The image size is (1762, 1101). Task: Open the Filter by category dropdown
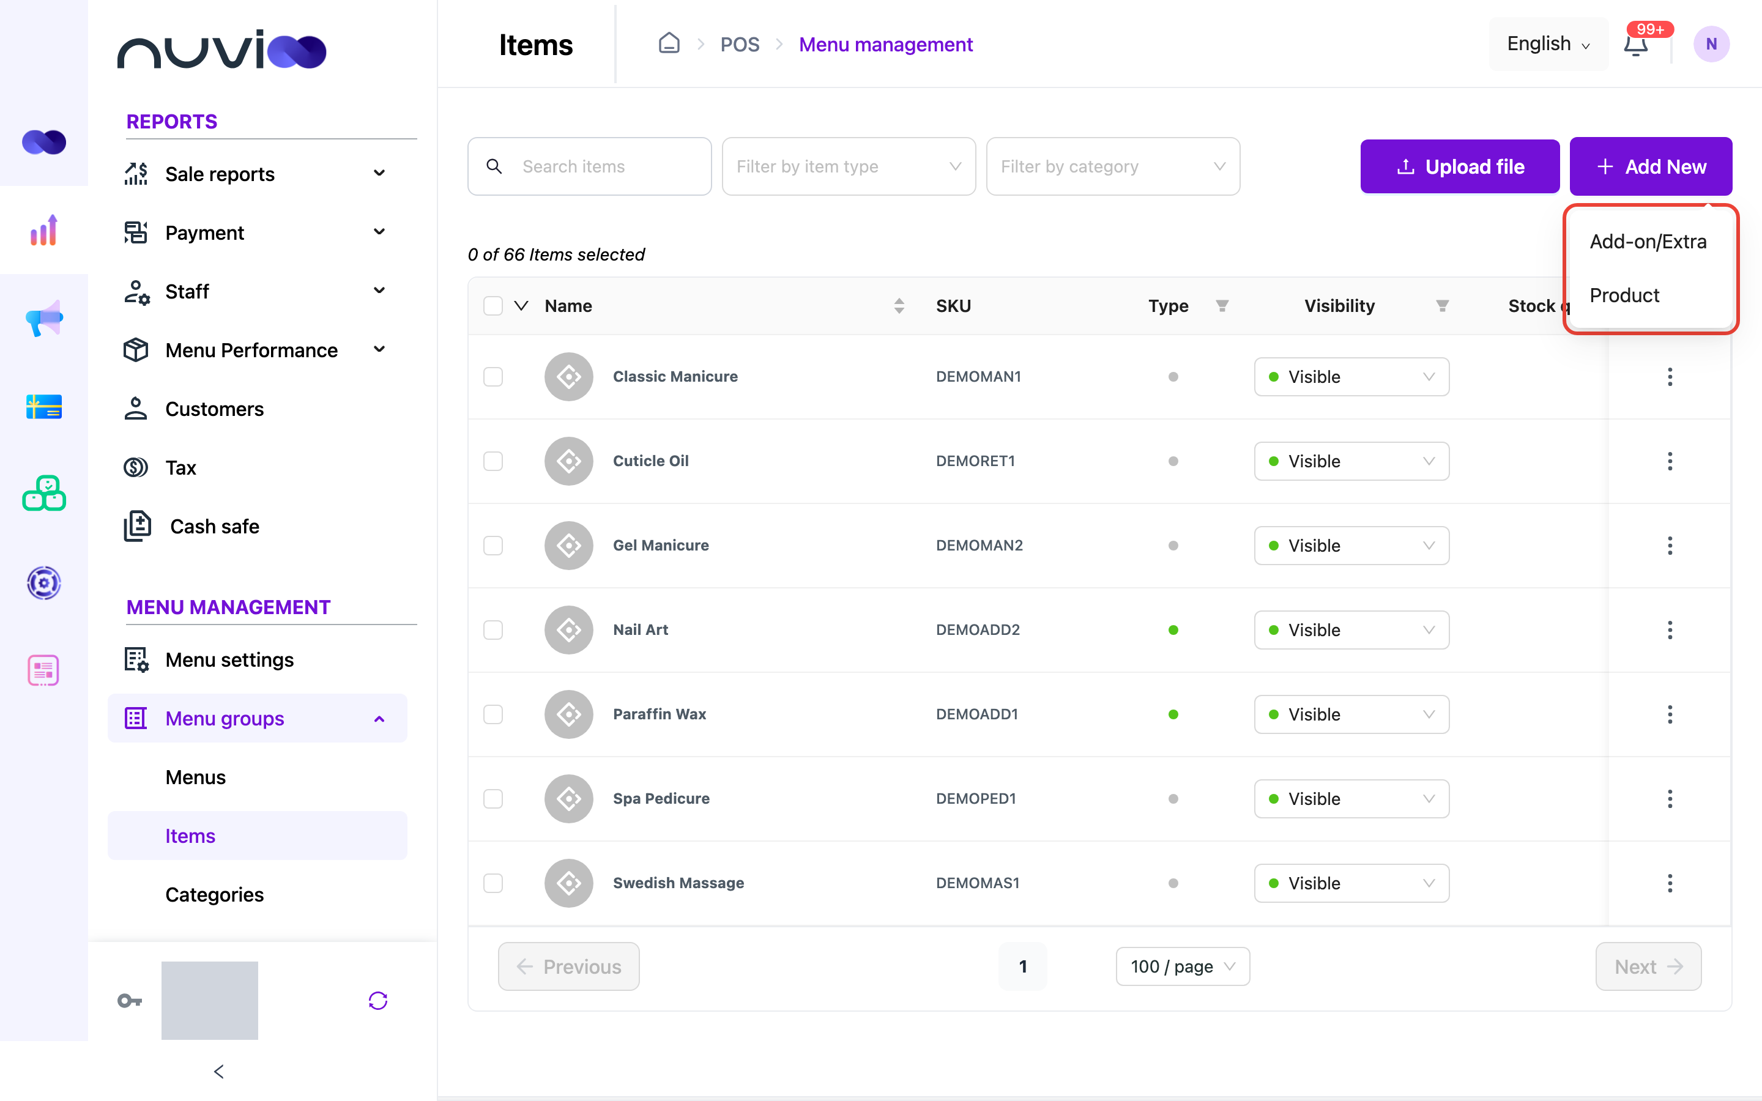(x=1112, y=167)
